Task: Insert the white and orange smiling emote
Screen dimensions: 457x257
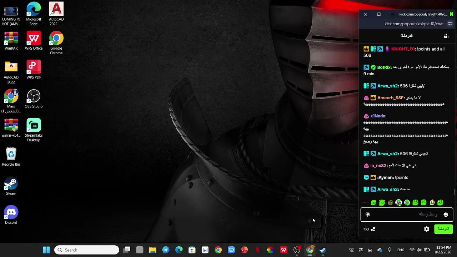Action: tap(432, 202)
